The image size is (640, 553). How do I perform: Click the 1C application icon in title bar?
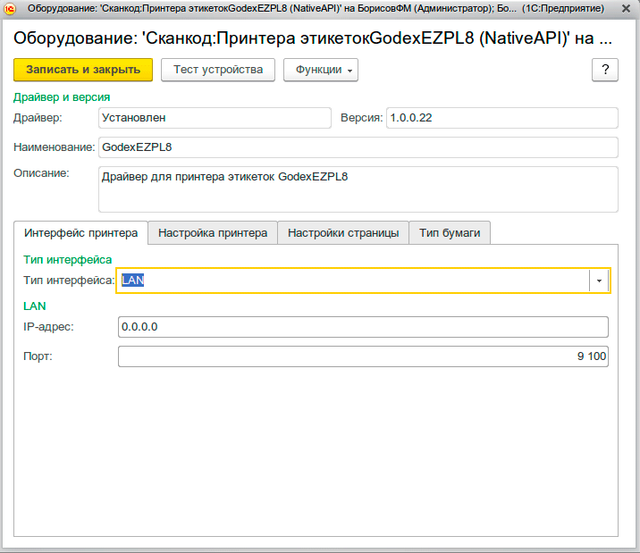pos(11,8)
